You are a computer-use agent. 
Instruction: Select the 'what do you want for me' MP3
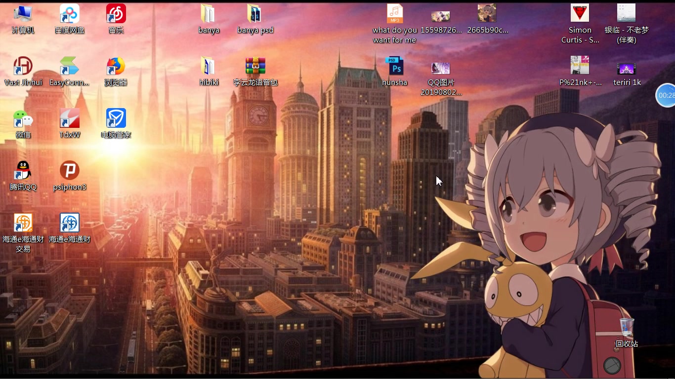395,14
